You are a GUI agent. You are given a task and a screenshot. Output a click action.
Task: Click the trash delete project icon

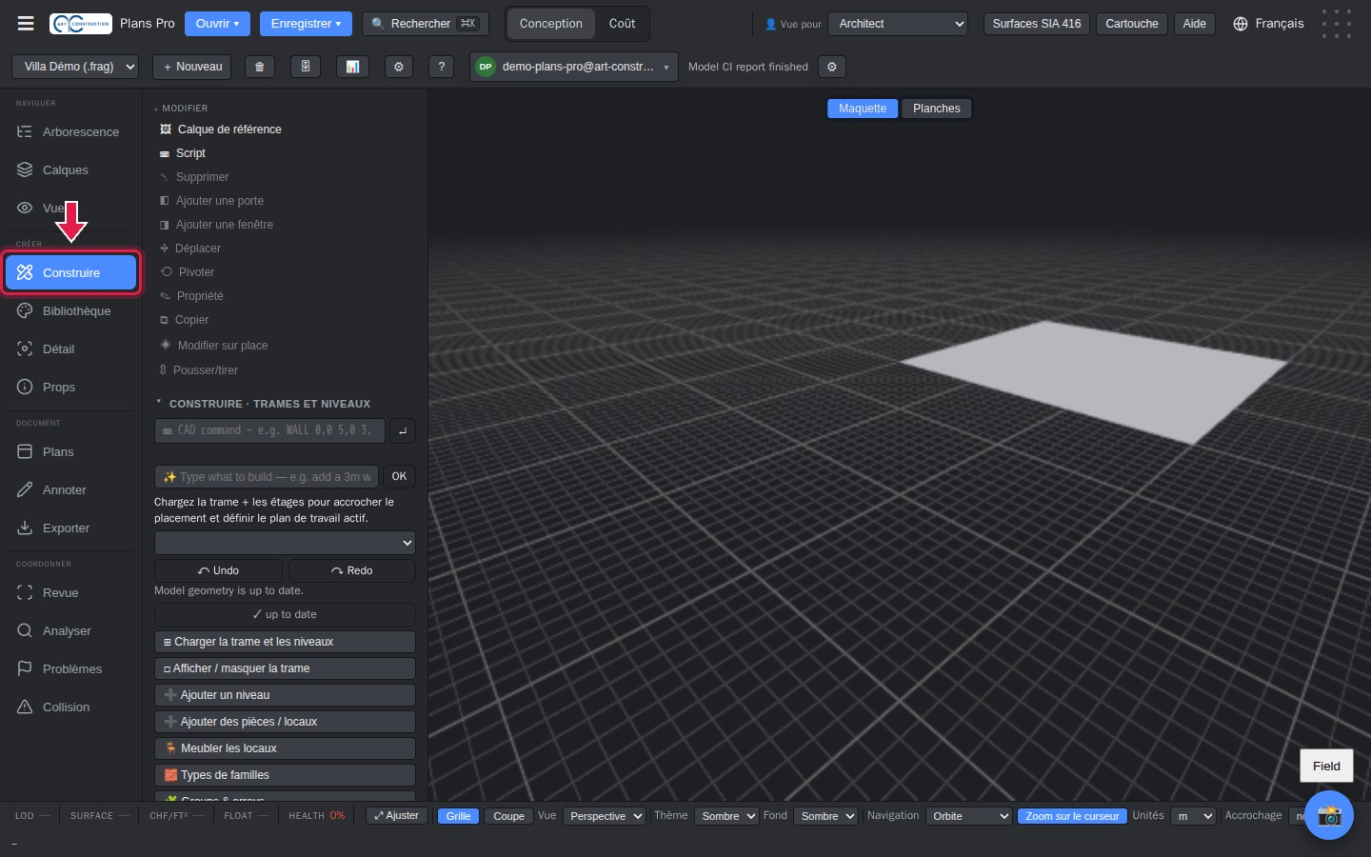click(259, 67)
